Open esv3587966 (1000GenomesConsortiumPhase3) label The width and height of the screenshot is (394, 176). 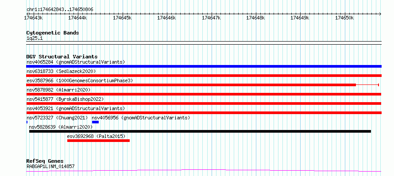(79, 80)
